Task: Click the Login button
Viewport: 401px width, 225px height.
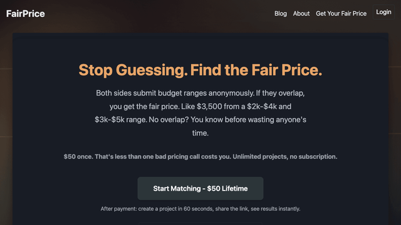Action: click(383, 12)
